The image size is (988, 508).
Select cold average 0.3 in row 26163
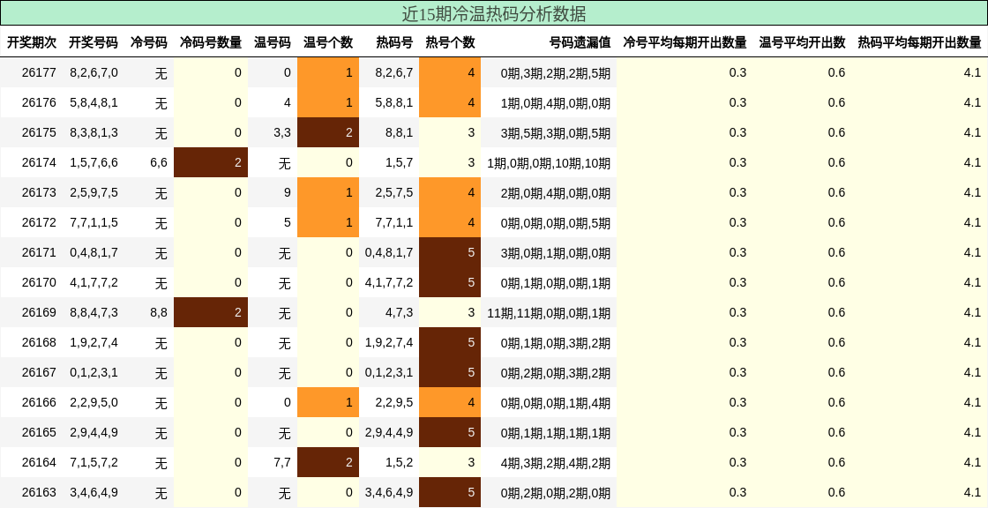click(737, 492)
